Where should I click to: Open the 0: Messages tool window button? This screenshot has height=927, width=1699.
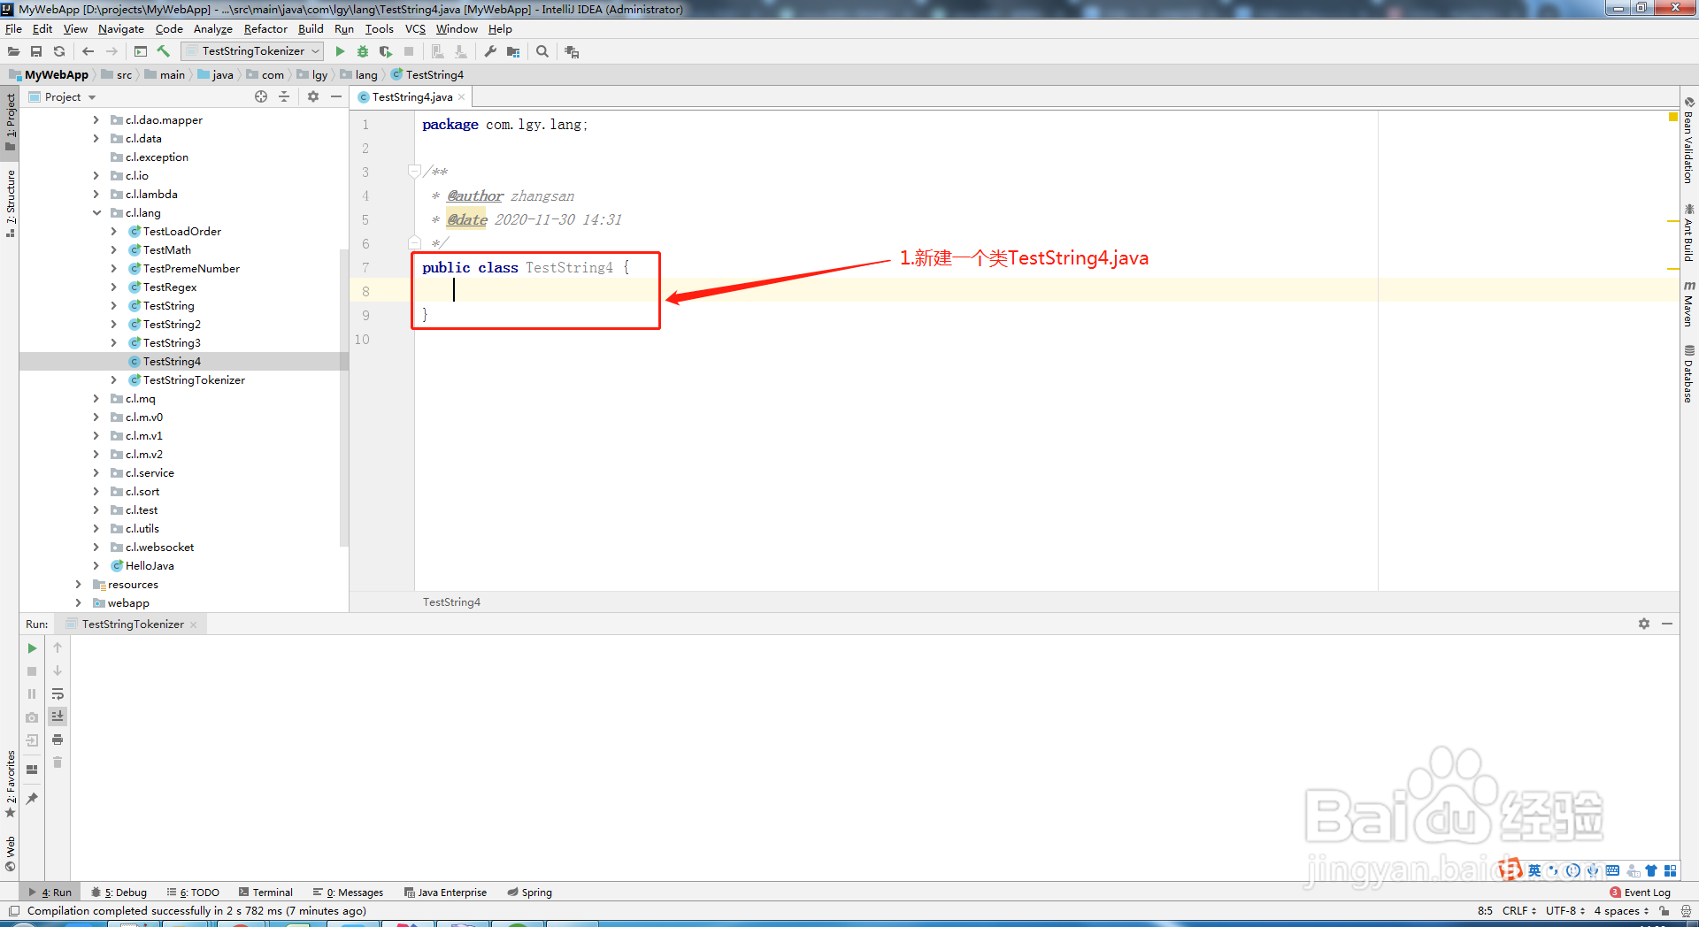348,892
